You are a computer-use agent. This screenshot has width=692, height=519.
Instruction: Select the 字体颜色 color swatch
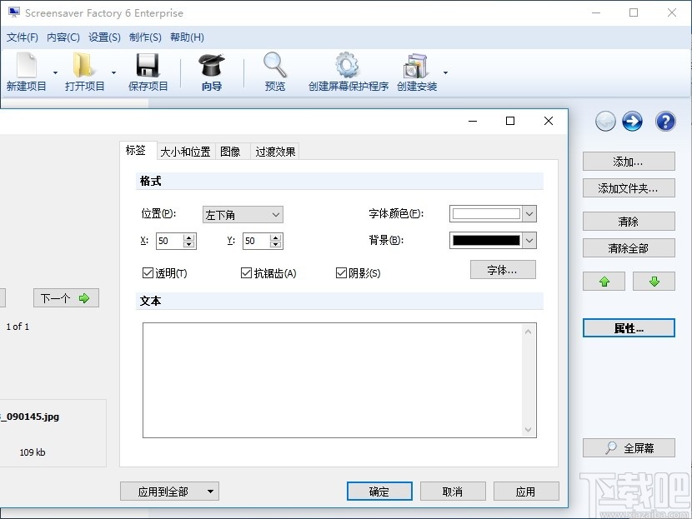click(486, 213)
